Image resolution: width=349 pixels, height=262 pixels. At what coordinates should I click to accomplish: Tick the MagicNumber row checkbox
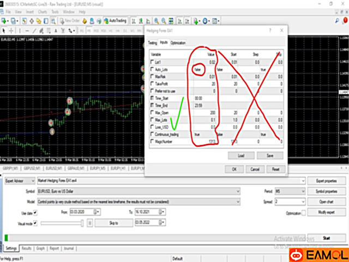coord(152,141)
